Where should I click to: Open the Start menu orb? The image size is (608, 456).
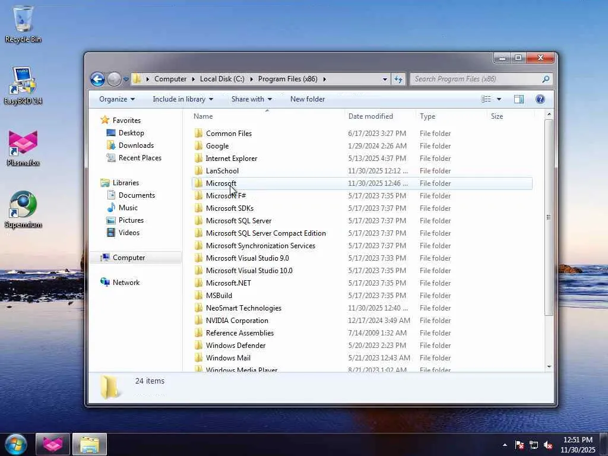[x=15, y=444]
